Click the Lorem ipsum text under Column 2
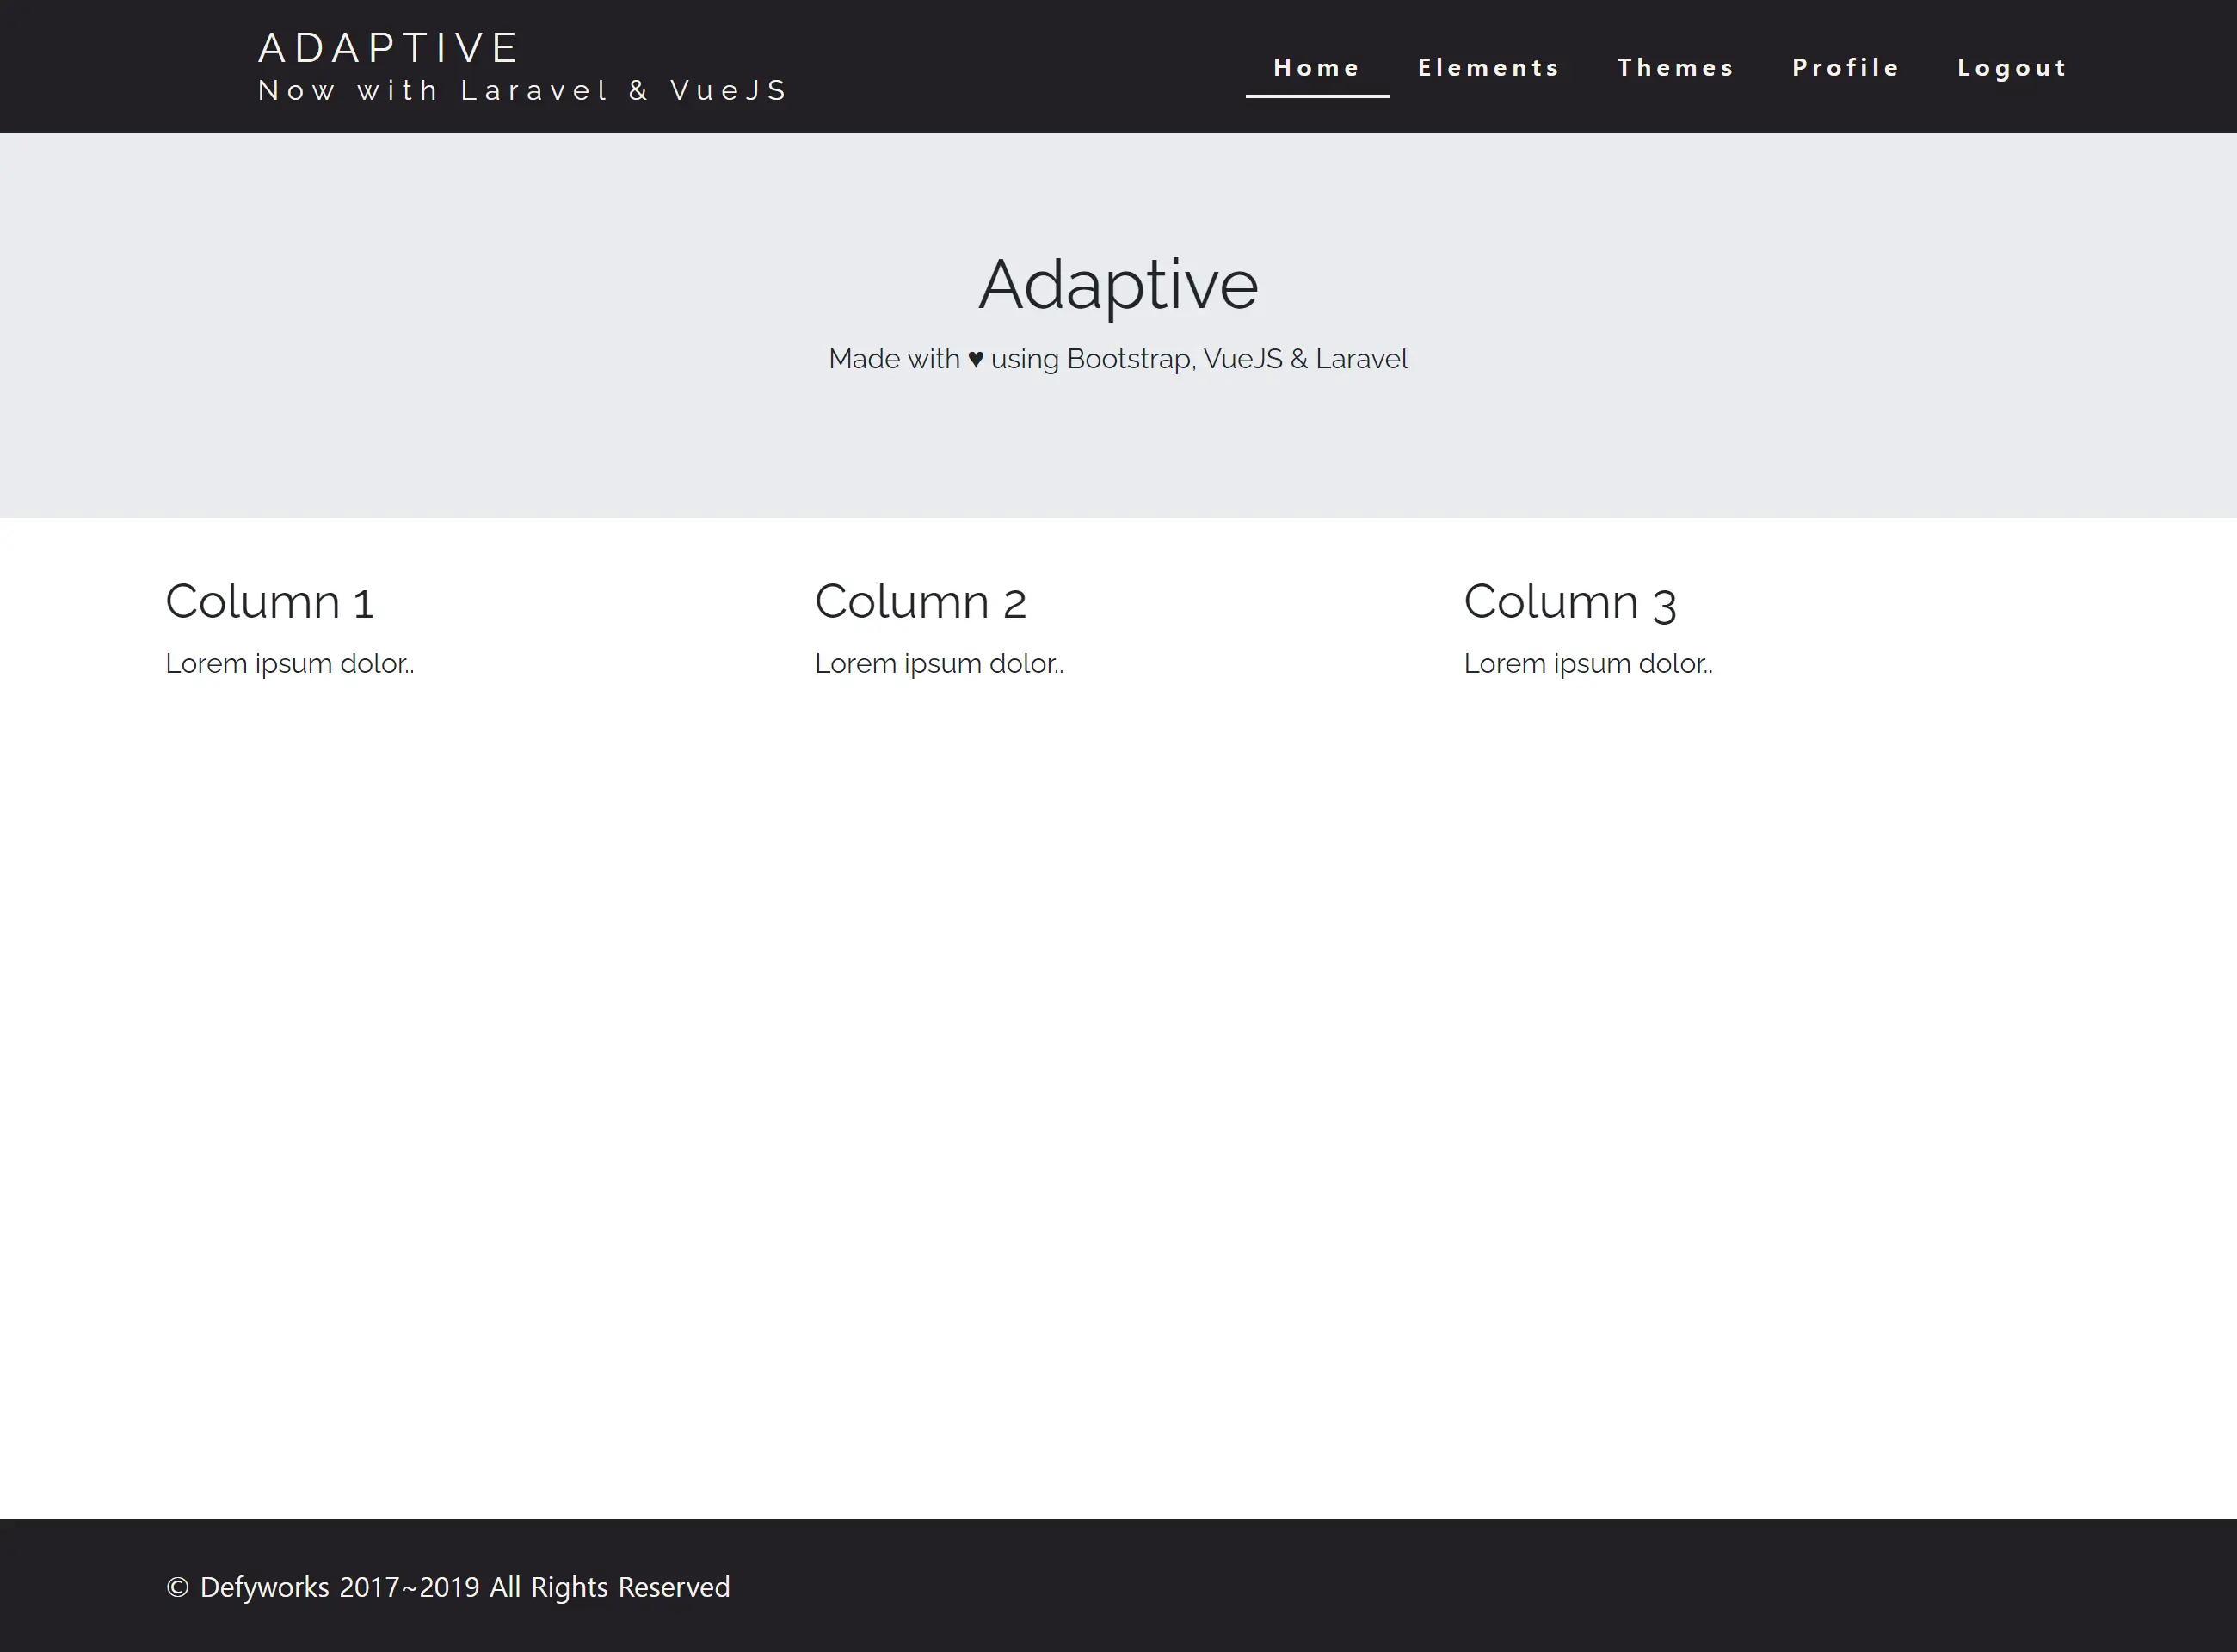 (x=939, y=663)
